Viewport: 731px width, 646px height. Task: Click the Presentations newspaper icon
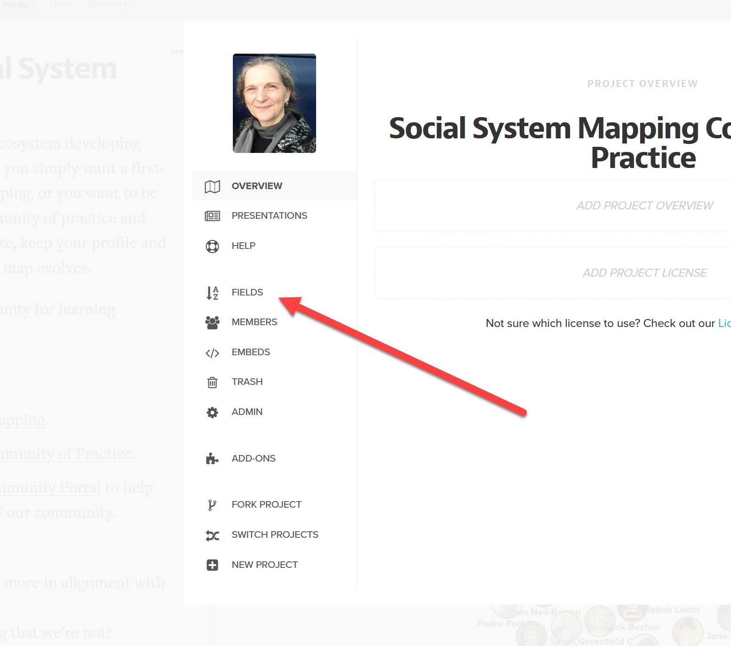pos(212,216)
